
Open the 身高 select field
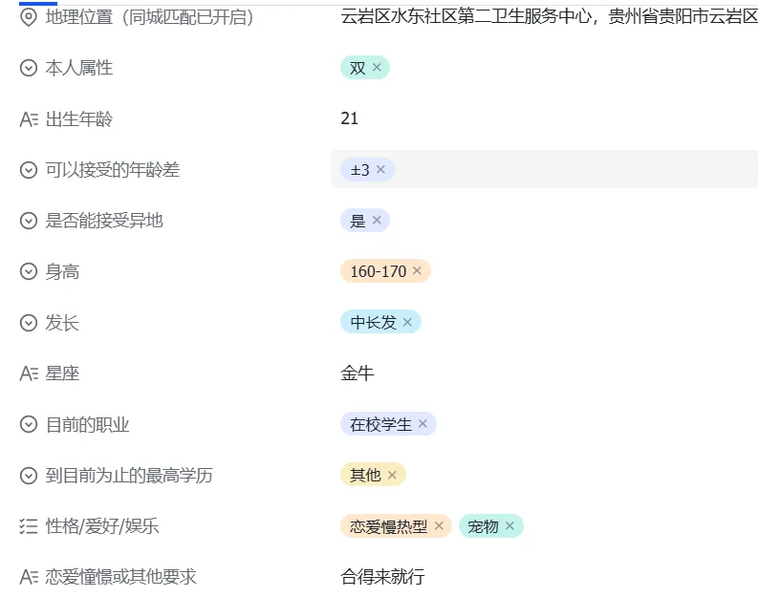574,271
